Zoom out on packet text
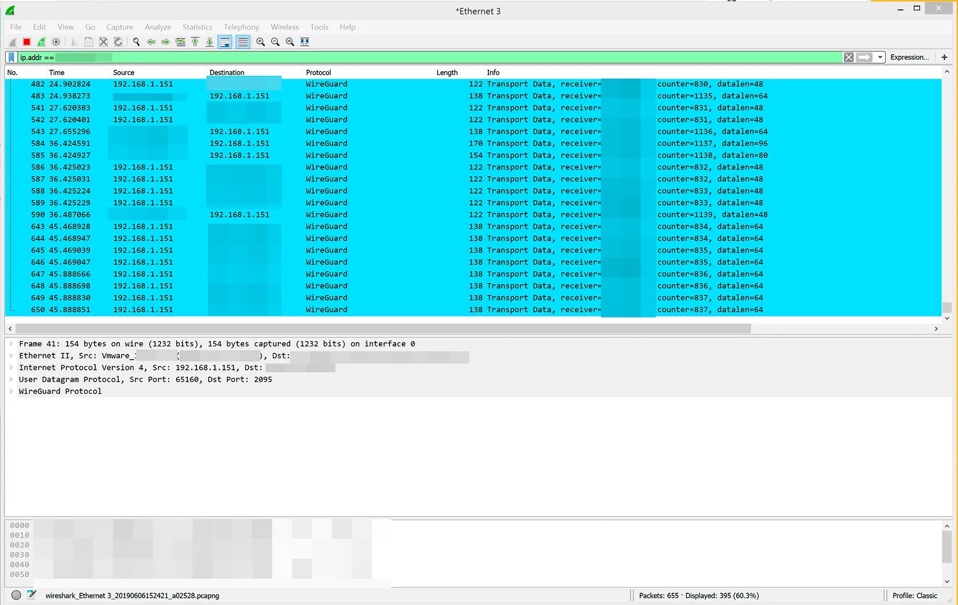This screenshot has width=958, height=605. click(275, 42)
